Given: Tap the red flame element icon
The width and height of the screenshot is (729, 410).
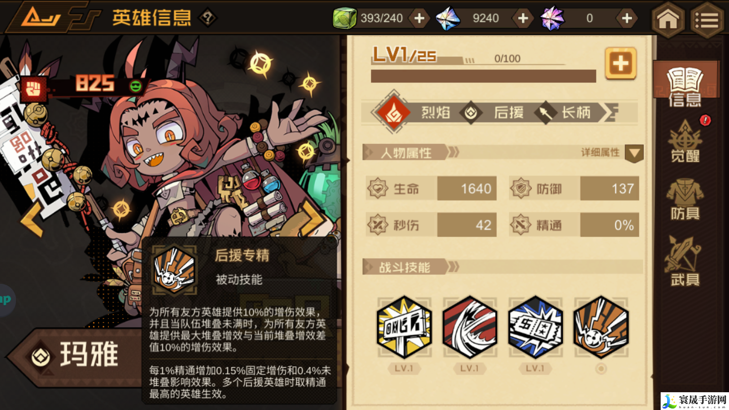Looking at the screenshot, I should click(394, 113).
